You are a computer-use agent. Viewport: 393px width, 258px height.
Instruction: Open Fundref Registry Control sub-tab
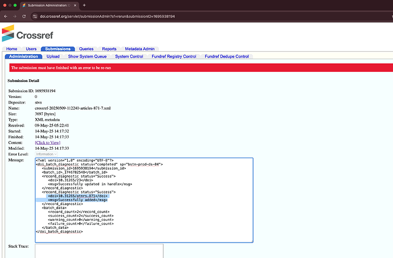[174, 56]
